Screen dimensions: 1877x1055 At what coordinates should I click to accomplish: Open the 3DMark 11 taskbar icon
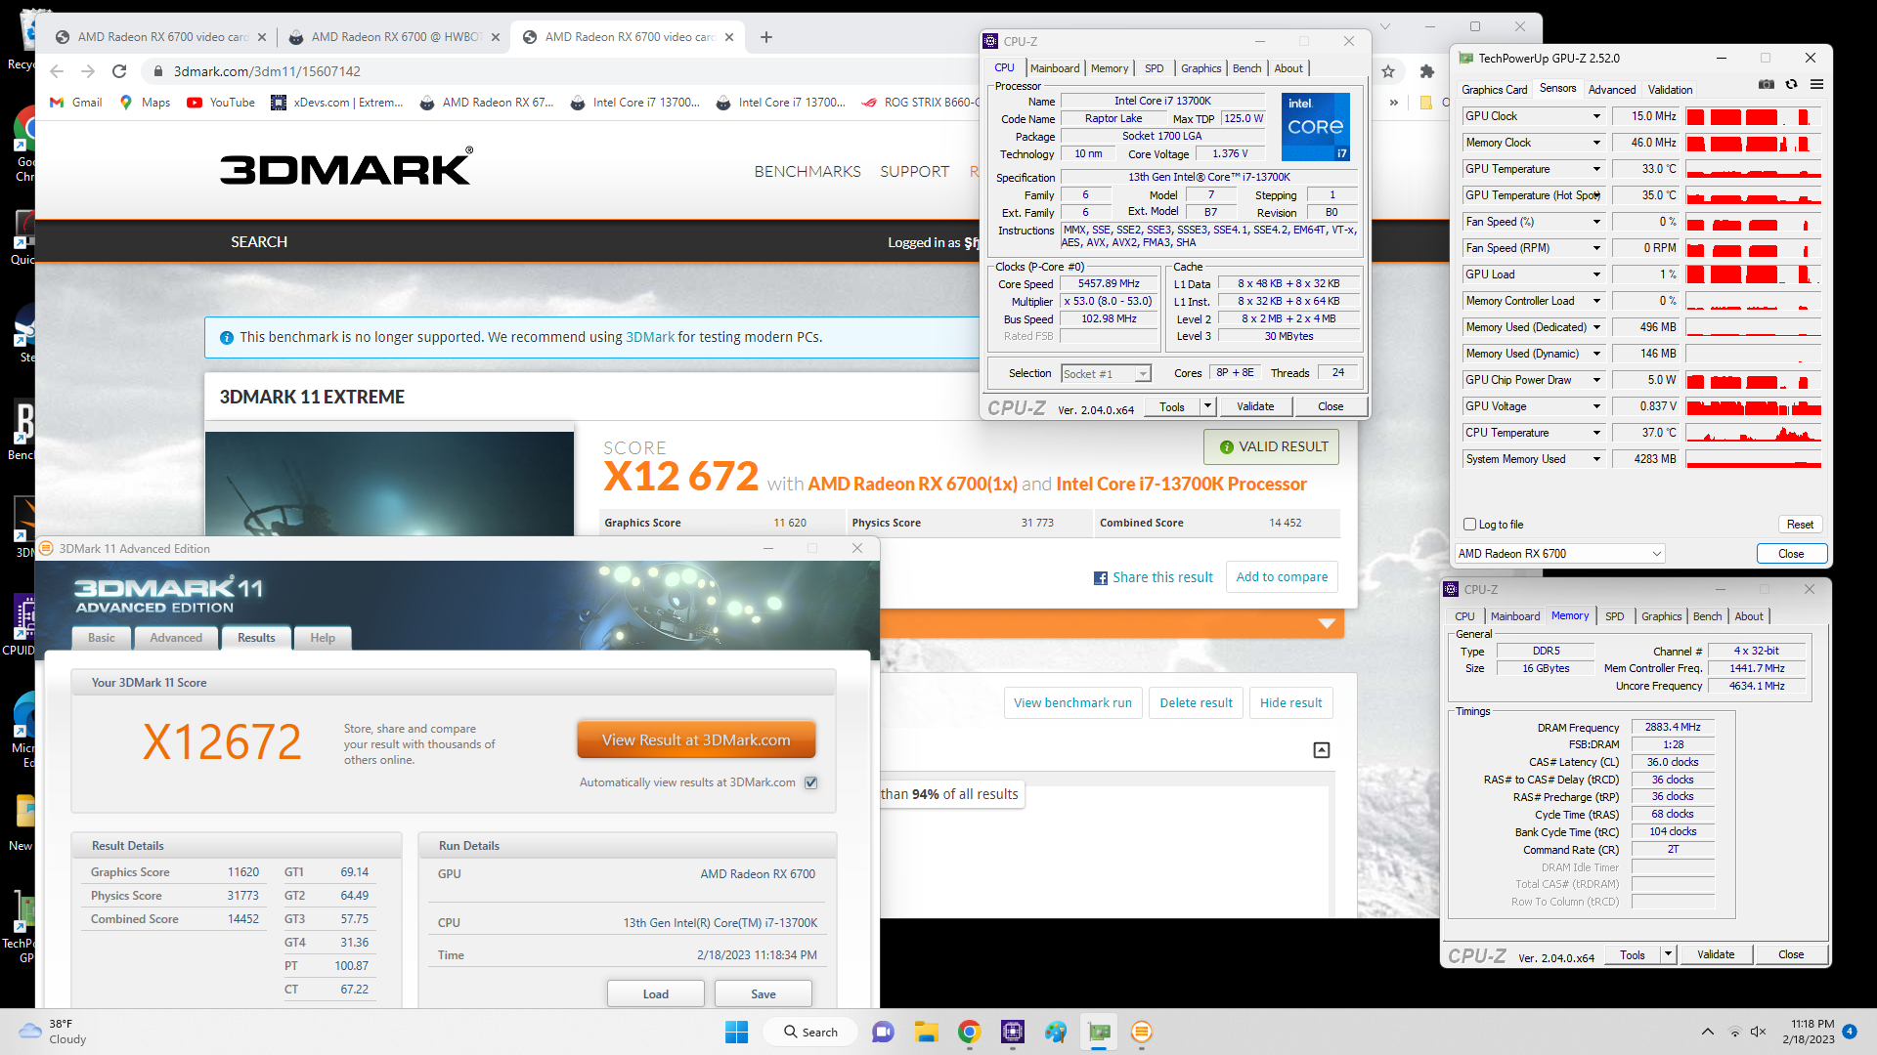(1142, 1032)
